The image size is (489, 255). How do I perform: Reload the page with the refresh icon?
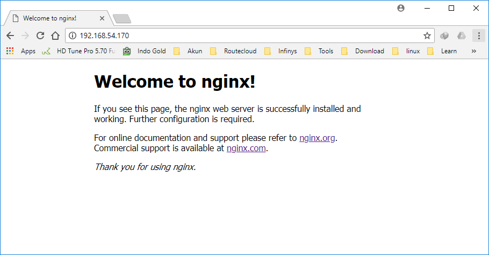[40, 36]
